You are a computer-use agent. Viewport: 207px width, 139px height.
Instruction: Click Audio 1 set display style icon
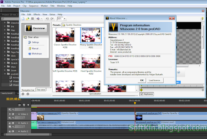10,127
